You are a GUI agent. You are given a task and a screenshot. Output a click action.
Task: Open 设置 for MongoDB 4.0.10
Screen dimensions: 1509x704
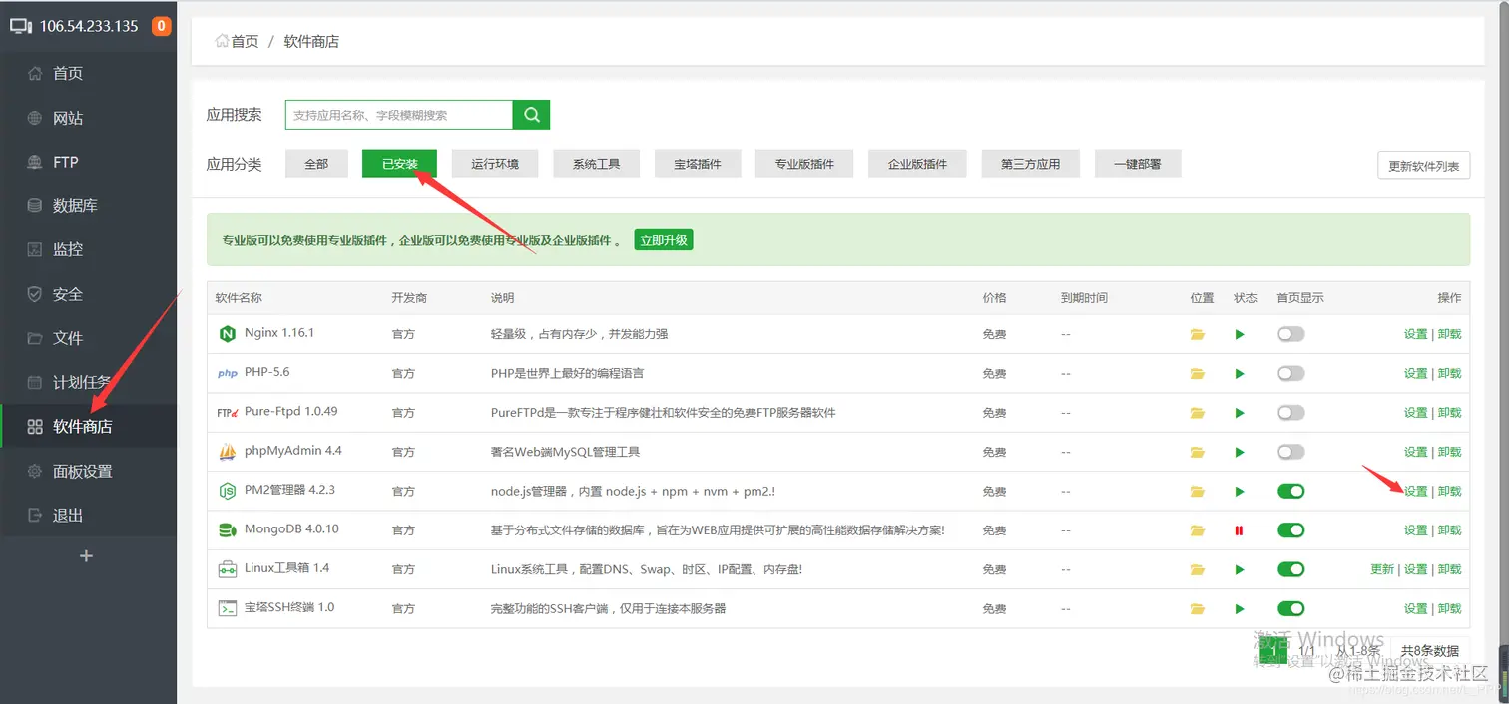1415,529
